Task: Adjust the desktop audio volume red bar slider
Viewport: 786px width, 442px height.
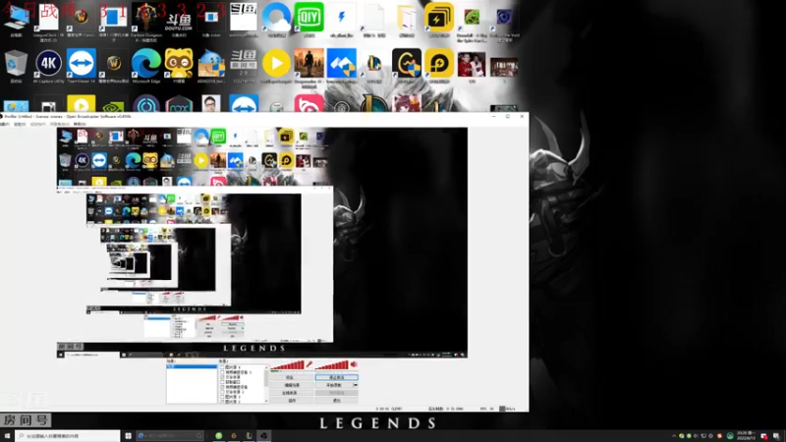Action: pos(332,364)
